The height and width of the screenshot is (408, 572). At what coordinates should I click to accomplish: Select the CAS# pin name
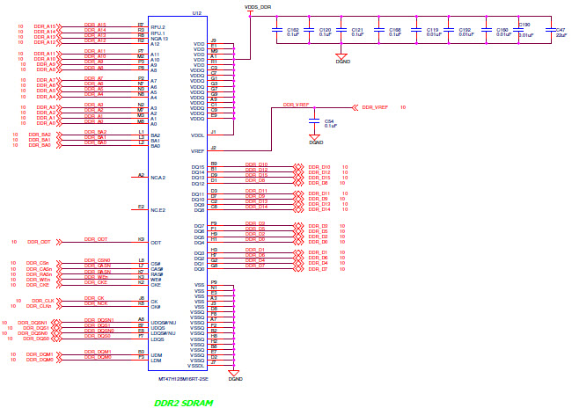pos(157,269)
